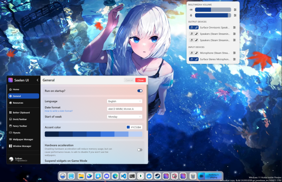Image resolution: width=282 pixels, height=182 pixels.
Task: Go to Home in the sidebar
Action: 23,90
